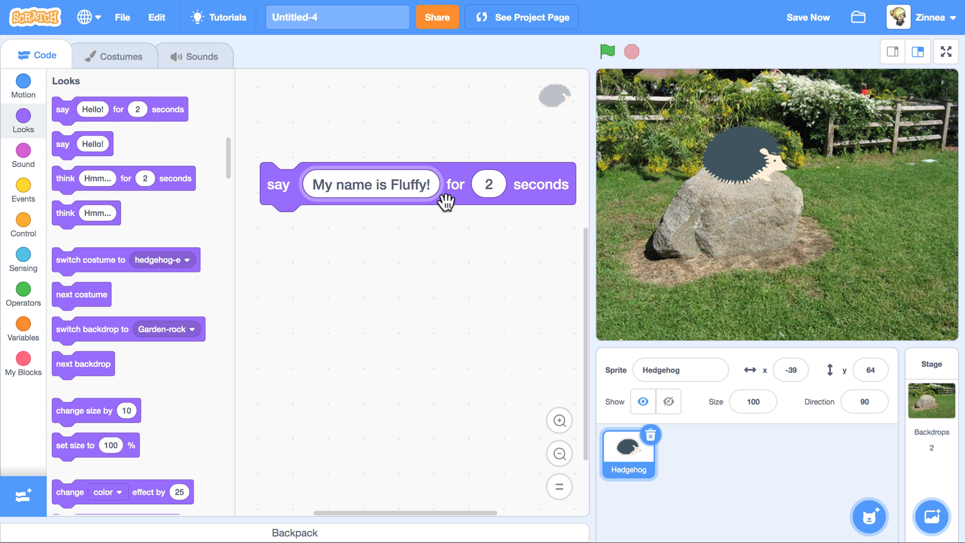Screen dimensions: 965x543
Task: Zoom out of the code workspace
Action: 559,454
